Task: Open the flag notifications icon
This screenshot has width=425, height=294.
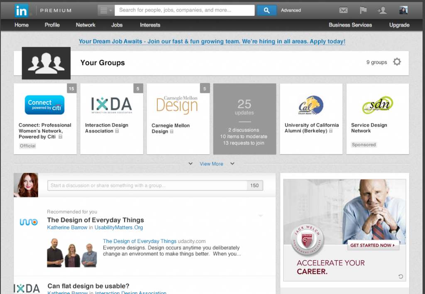Action: pyautogui.click(x=363, y=10)
